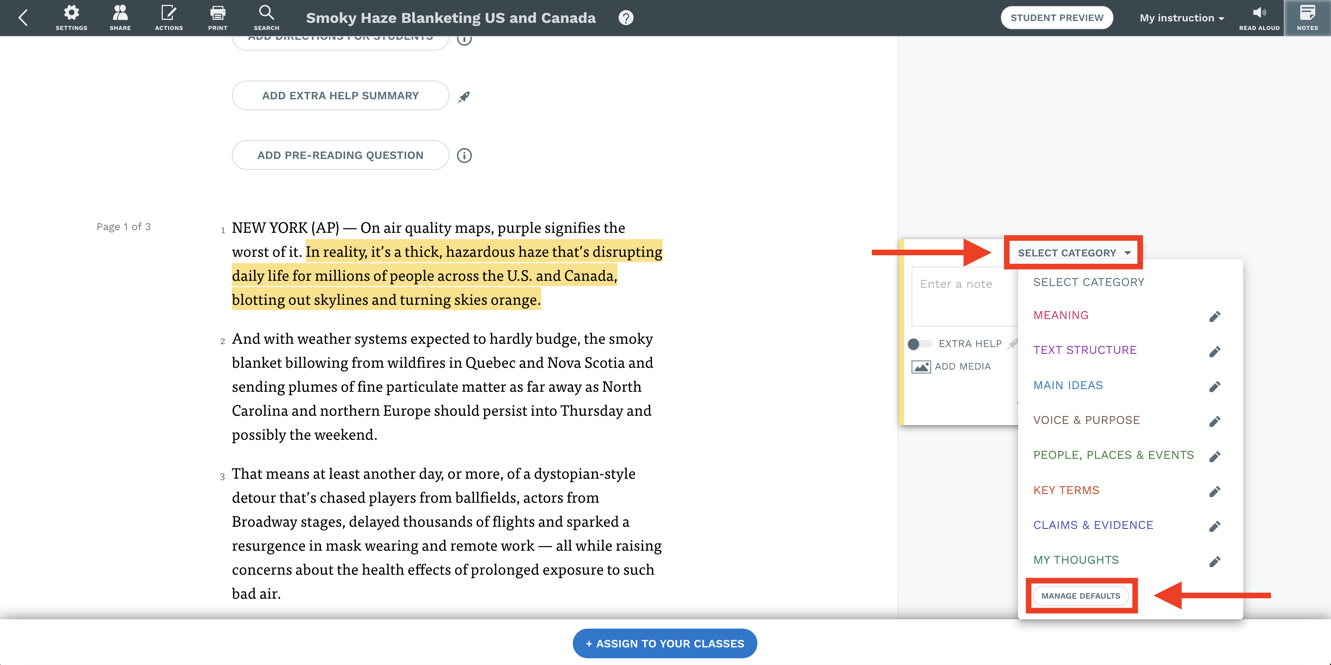The width and height of the screenshot is (1331, 665).
Task: Click the 'Page 1 of 3' label
Action: pos(123,227)
